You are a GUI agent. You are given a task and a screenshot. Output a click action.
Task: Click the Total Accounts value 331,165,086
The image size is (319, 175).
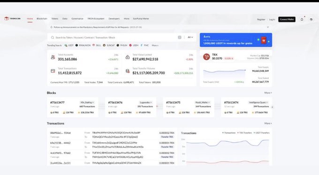(x=68, y=59)
